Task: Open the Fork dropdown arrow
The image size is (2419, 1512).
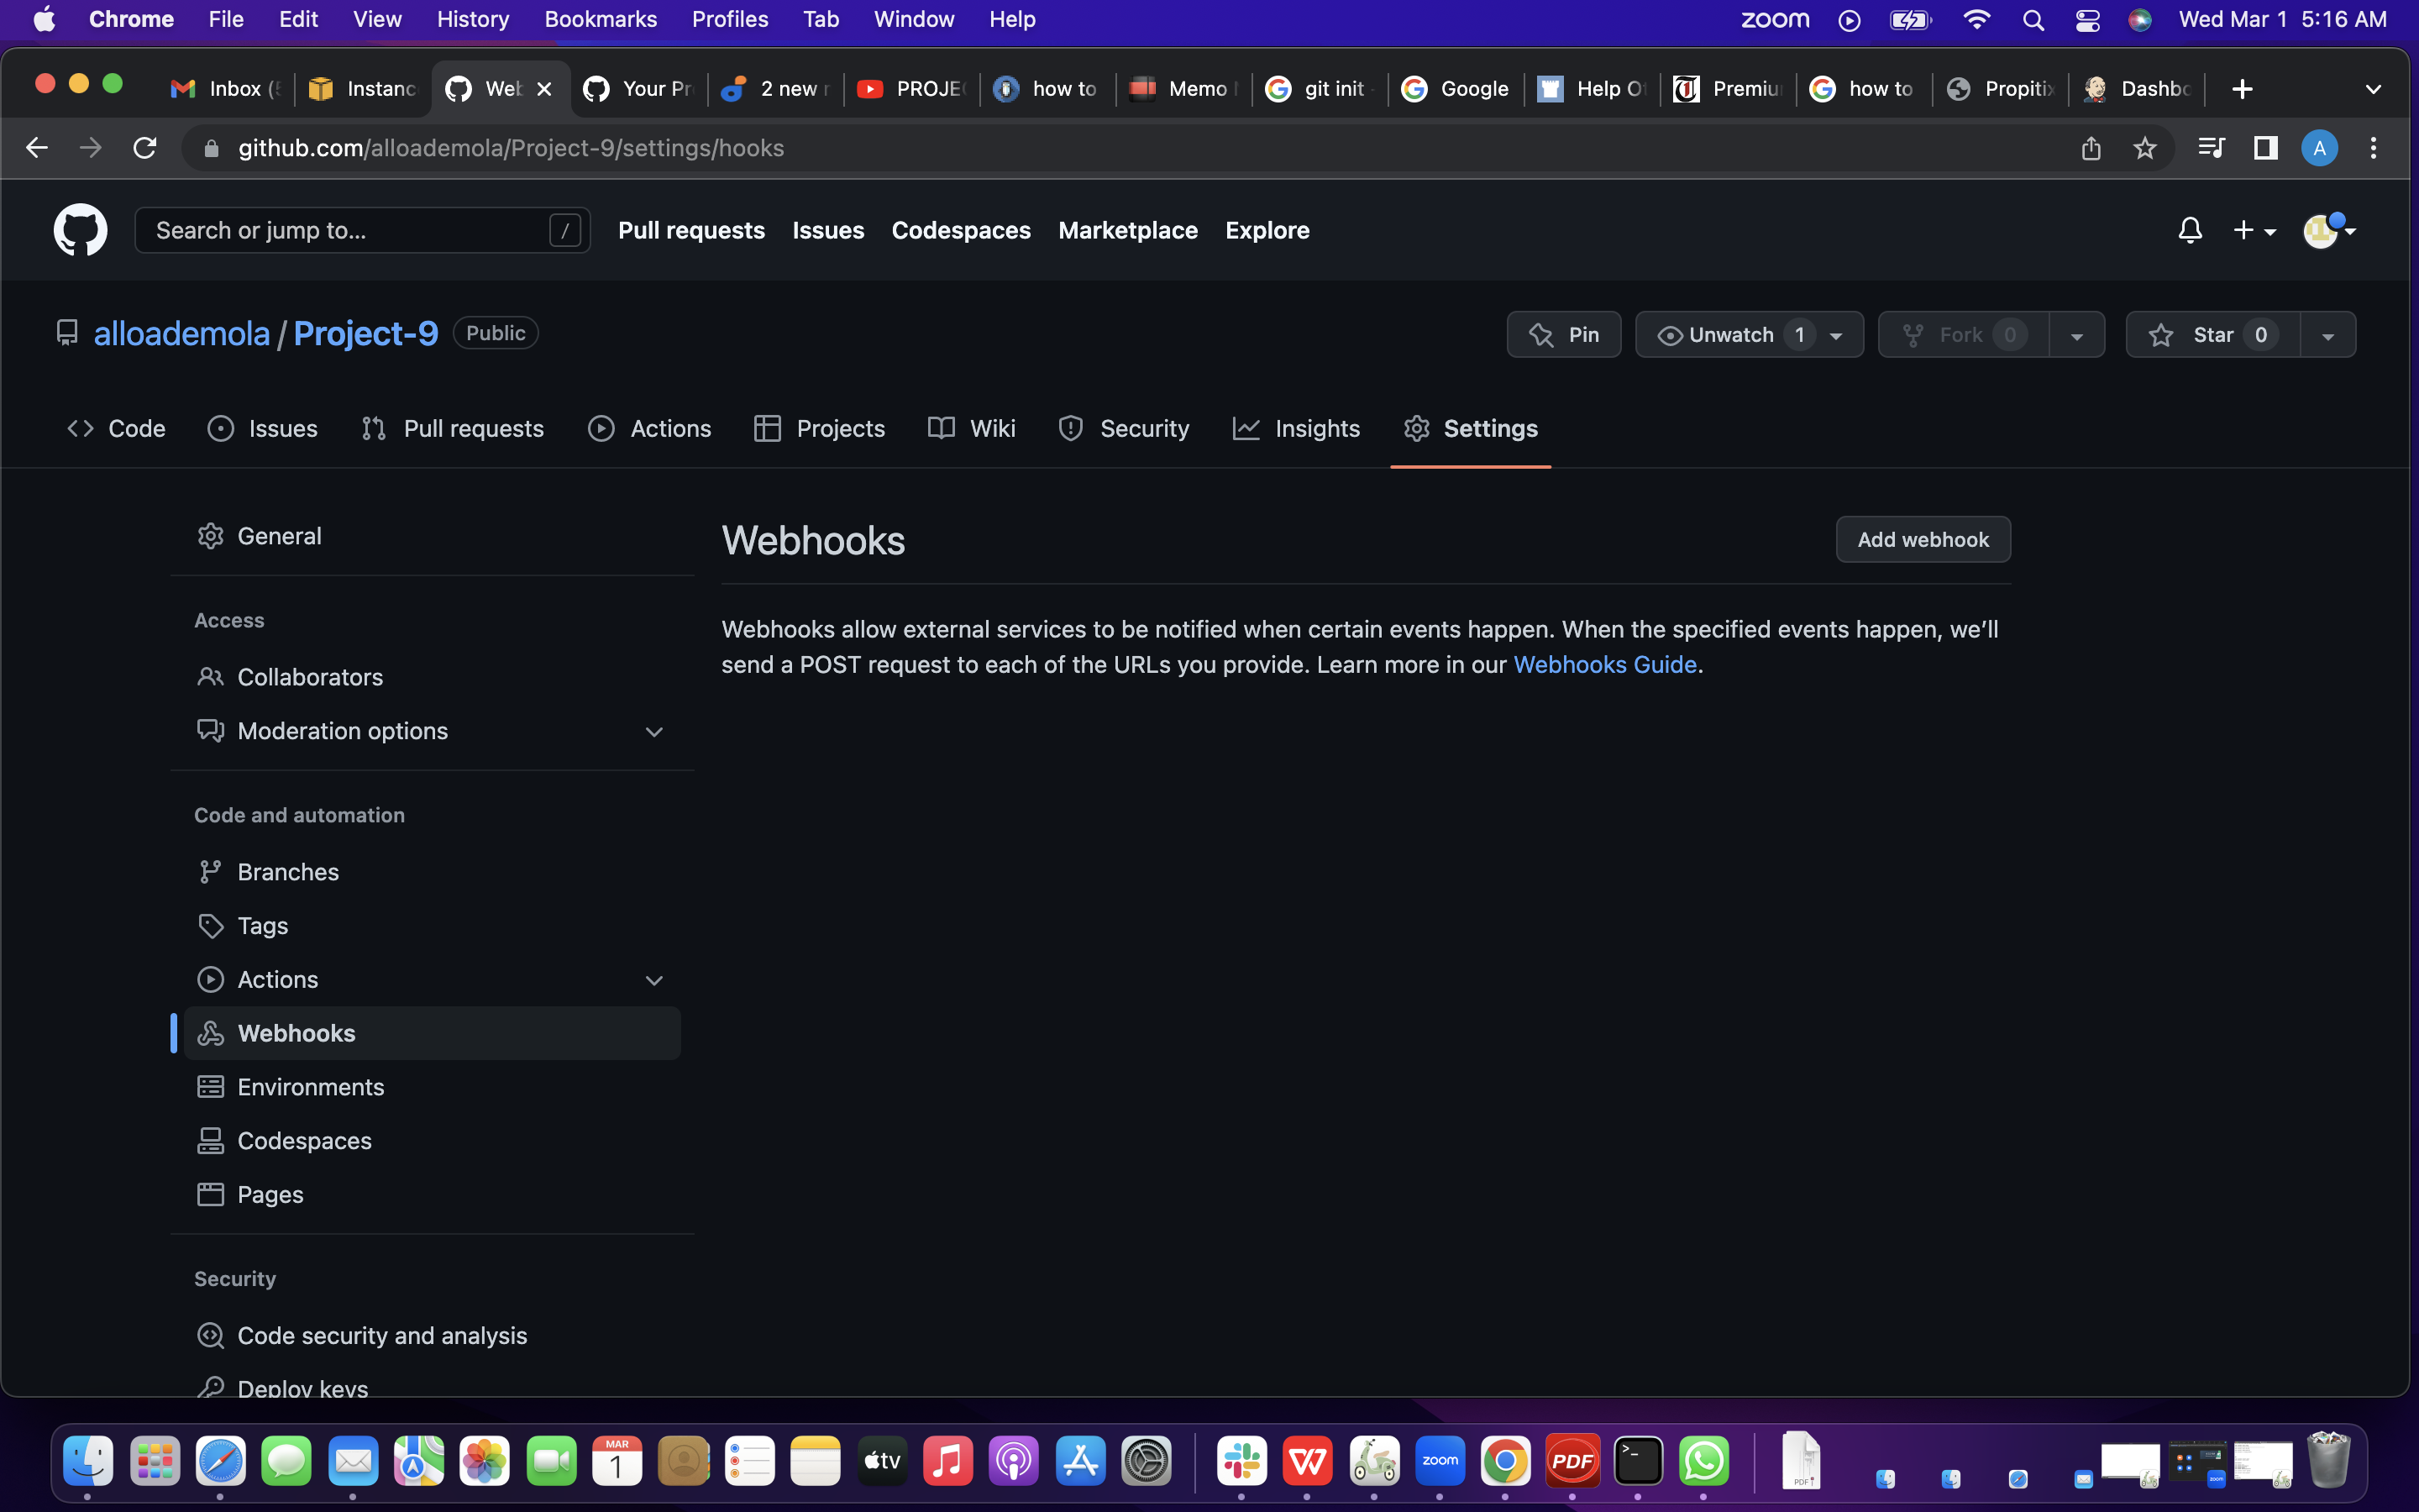Action: click(x=2077, y=334)
